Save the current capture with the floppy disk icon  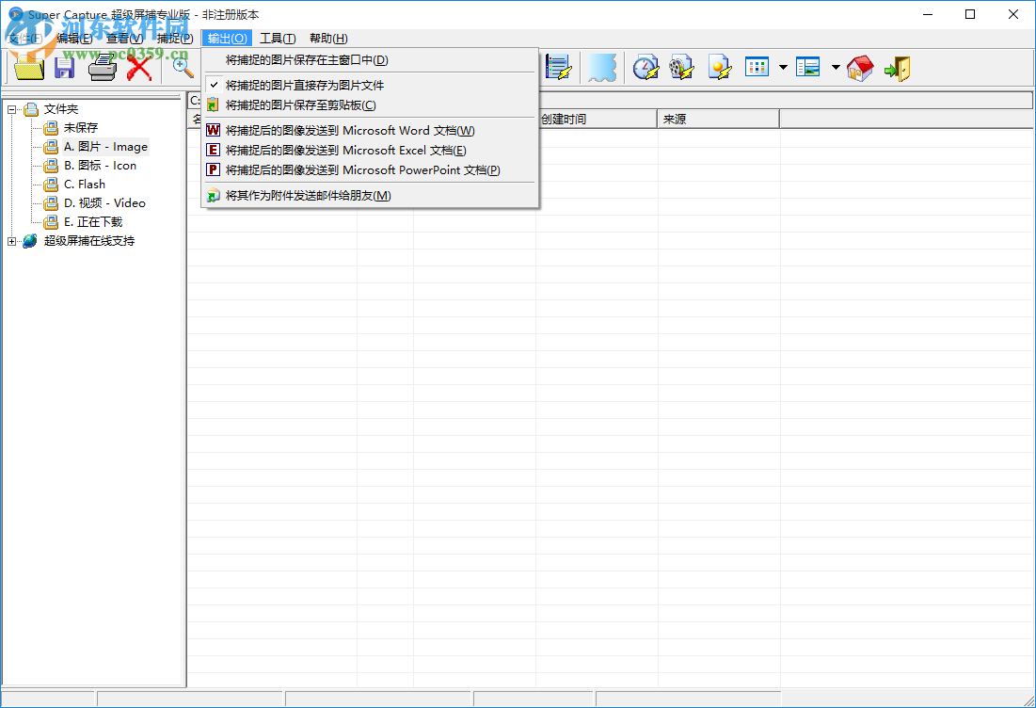[x=64, y=67]
